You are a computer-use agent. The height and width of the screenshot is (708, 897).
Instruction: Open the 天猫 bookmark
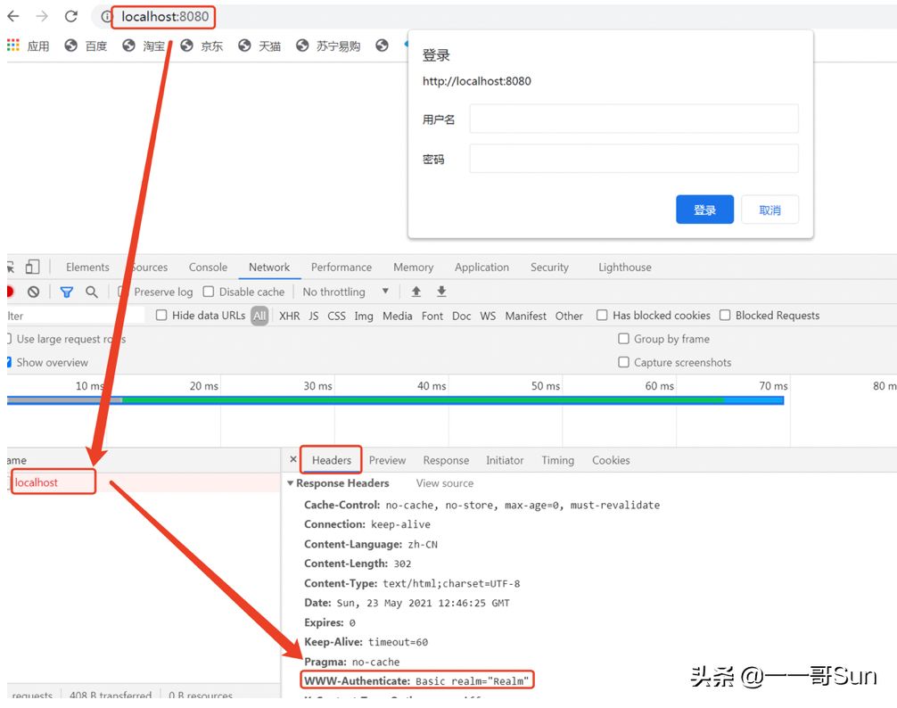coord(259,45)
